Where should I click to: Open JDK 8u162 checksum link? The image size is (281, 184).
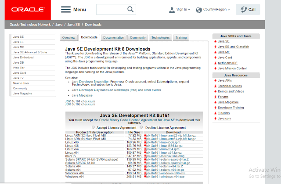[x=88, y=104]
